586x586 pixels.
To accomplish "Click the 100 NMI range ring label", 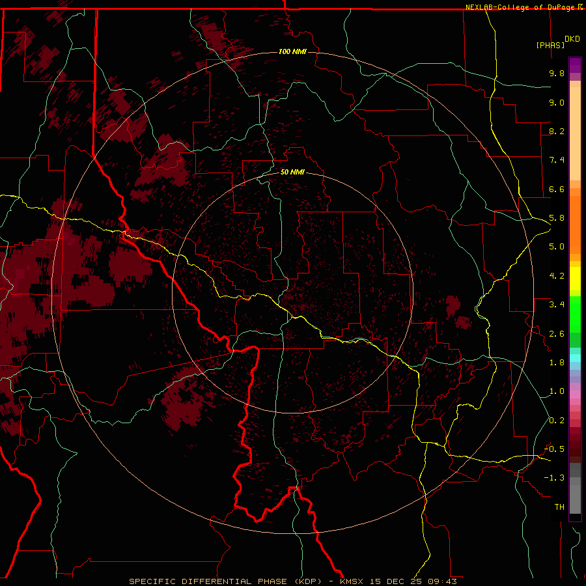I will point(292,51).
